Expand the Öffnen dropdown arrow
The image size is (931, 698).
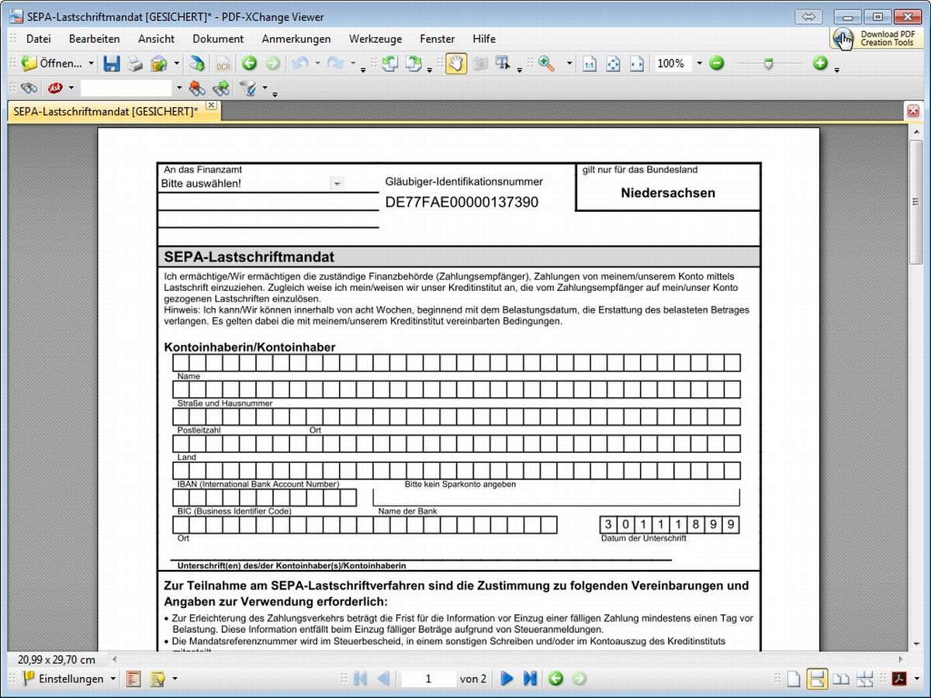[x=91, y=64]
